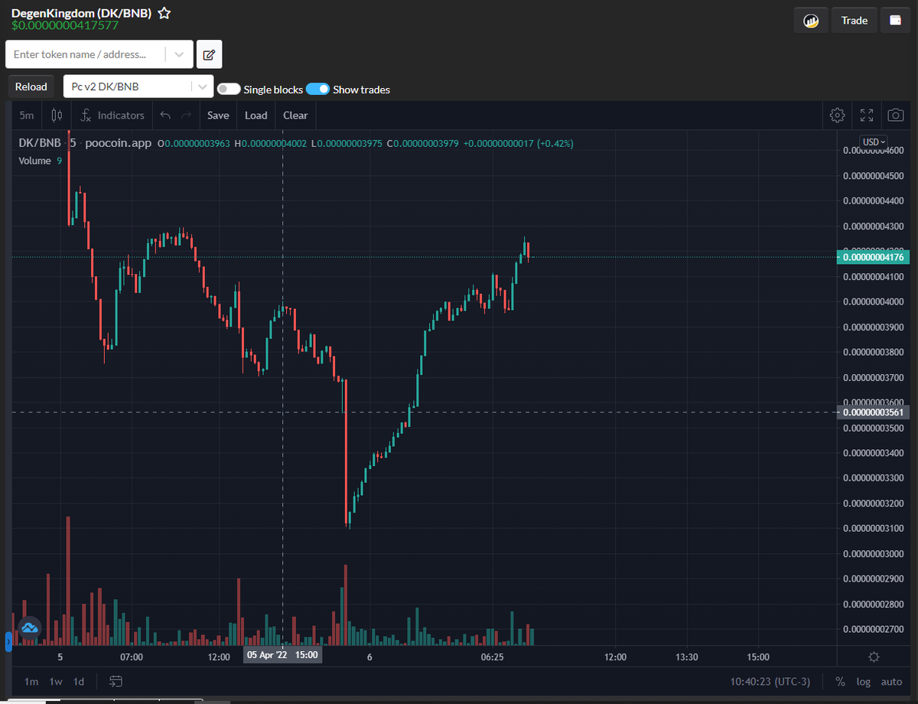
Task: Switch the interval to 1d
Action: point(78,681)
